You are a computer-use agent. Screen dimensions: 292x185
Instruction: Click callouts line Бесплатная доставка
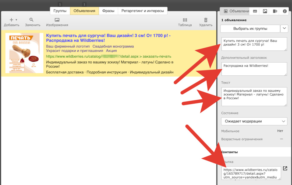pyautogui.click(x=110, y=72)
